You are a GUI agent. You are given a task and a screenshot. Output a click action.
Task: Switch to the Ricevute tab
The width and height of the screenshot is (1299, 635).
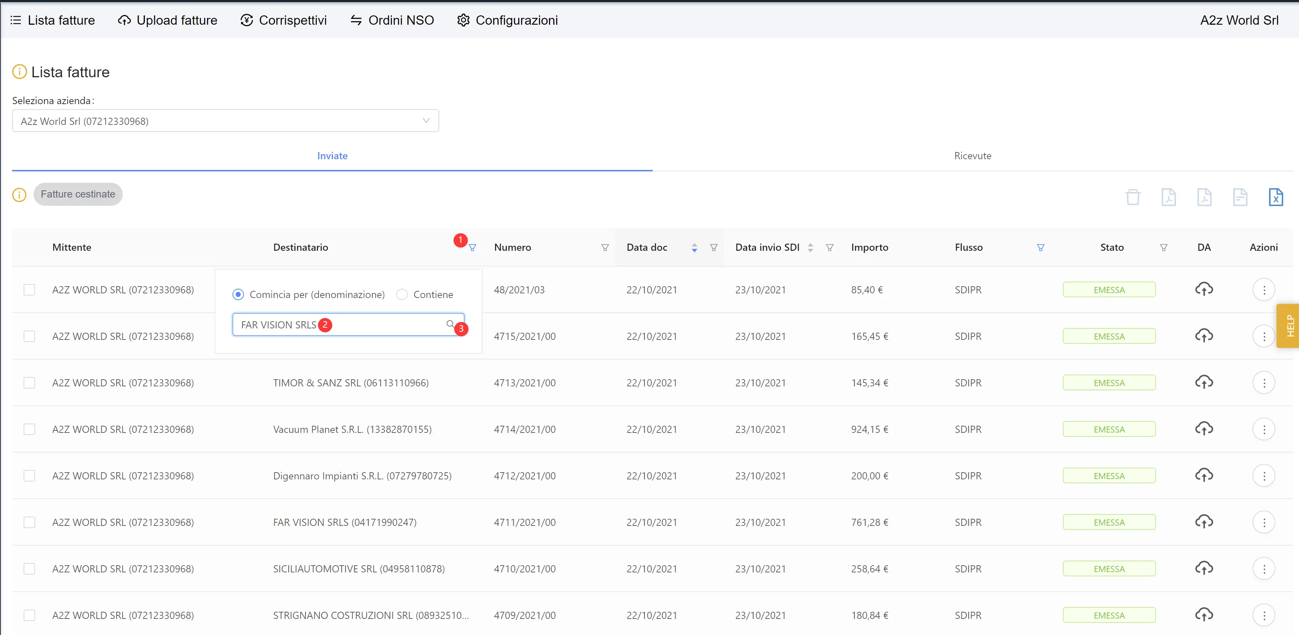point(972,156)
